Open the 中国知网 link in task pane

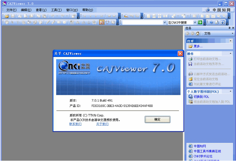199,146
